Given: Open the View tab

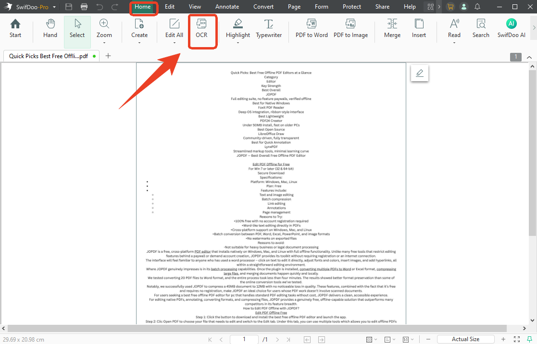Looking at the screenshot, I should tap(195, 7).
